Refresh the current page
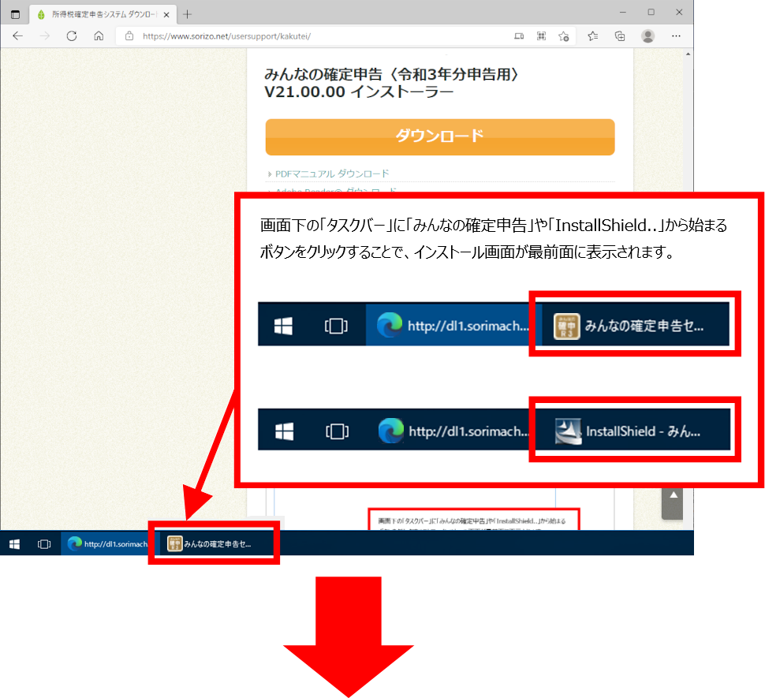765x698 pixels. click(72, 36)
